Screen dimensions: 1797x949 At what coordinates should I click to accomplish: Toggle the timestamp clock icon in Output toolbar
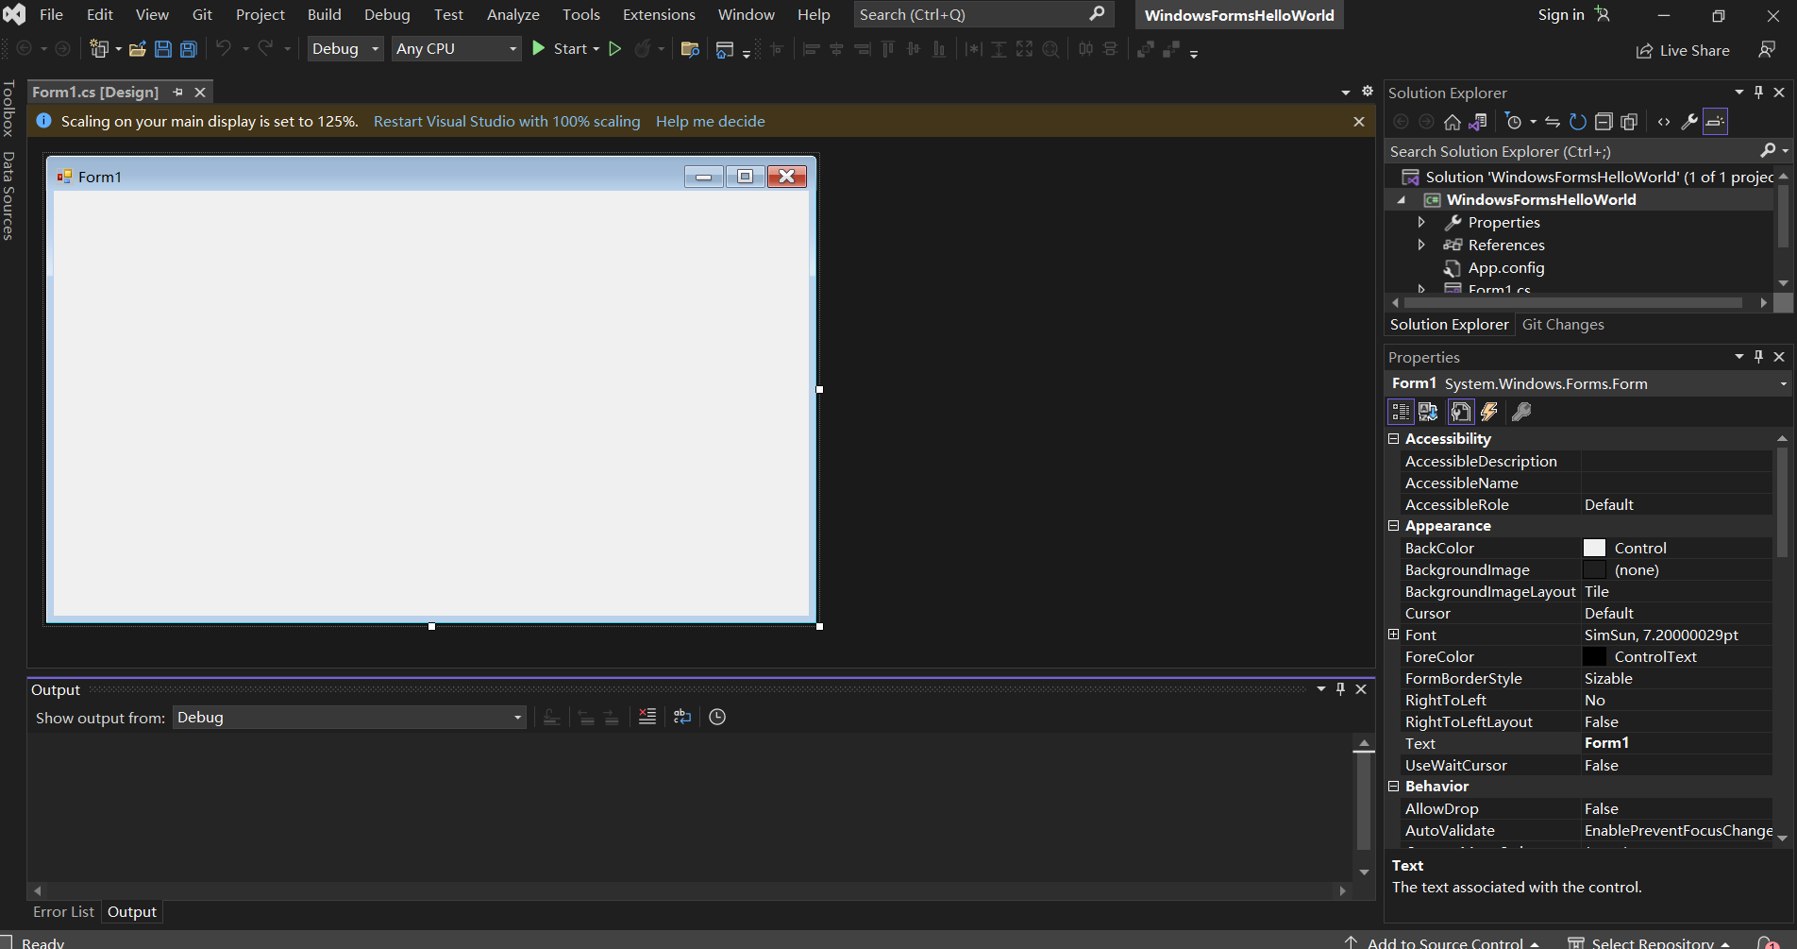click(x=717, y=717)
